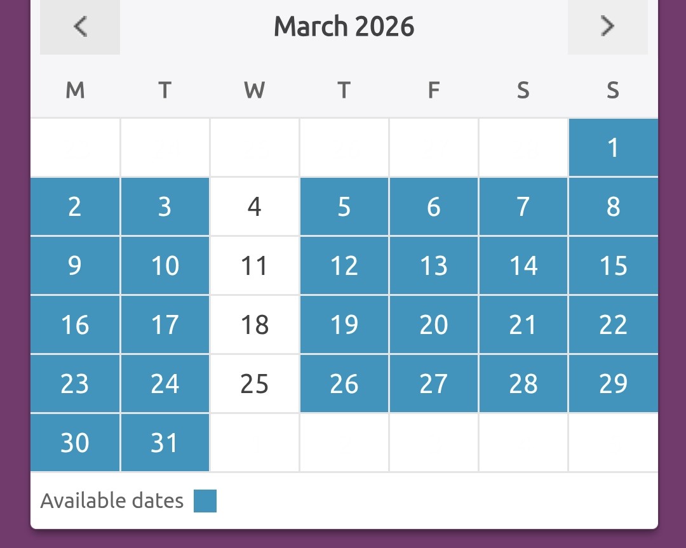Pick Tuesday March 24
This screenshot has height=548, width=686.
coord(165,384)
